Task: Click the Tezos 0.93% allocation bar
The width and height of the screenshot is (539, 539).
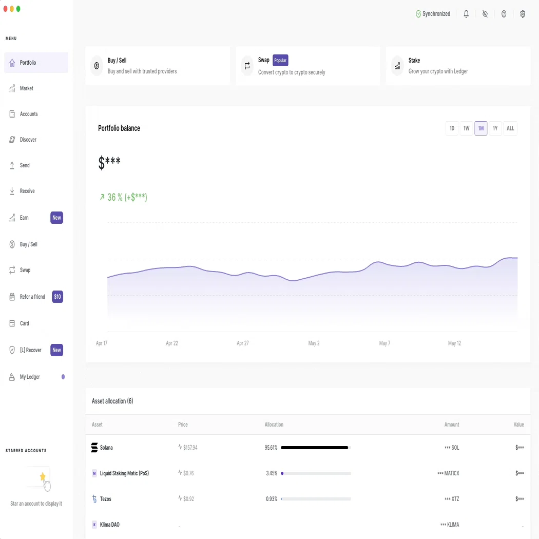Action: (x=316, y=499)
